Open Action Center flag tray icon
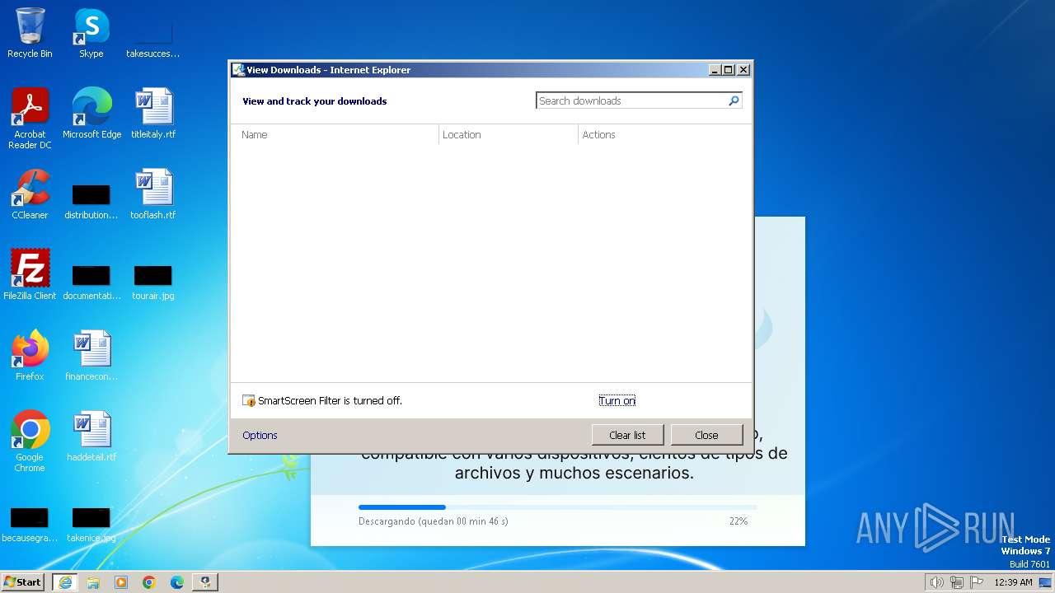Viewport: 1055px width, 593px height. [x=977, y=582]
